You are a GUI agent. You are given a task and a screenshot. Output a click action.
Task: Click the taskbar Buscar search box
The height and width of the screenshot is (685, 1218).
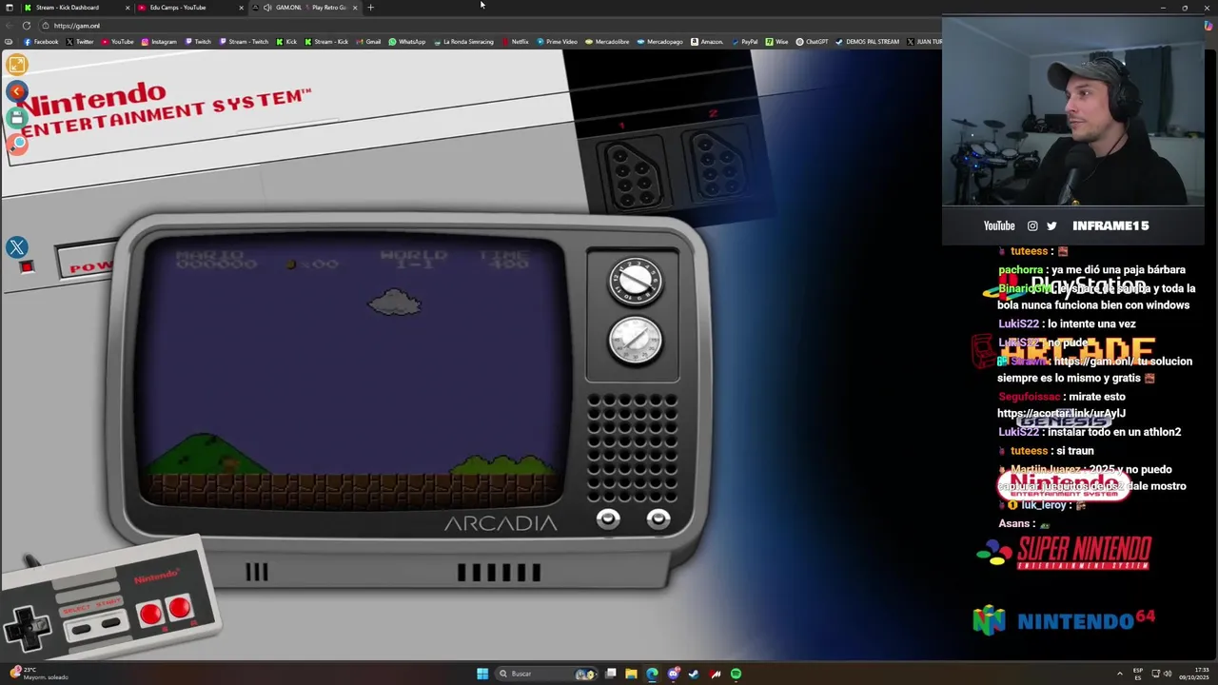point(546,674)
